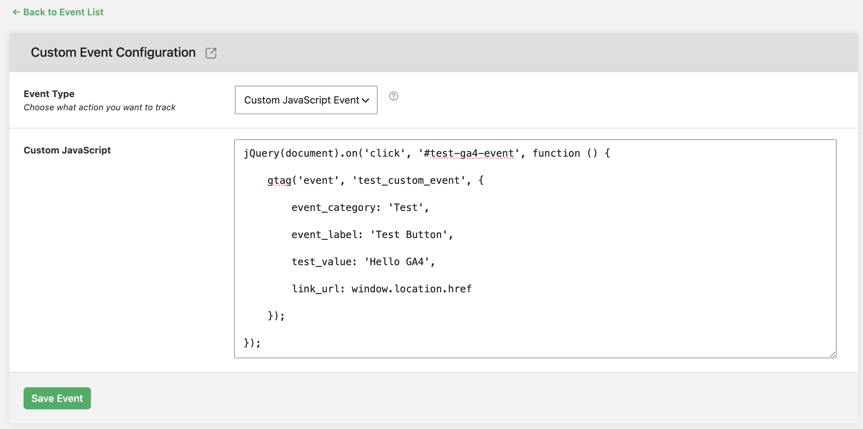
Task: Click '#test-ga4-event' selector text in code
Action: coord(469,153)
